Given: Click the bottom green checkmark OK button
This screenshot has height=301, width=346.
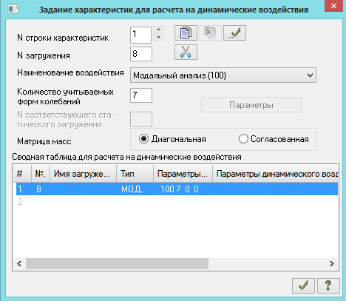Looking at the screenshot, I should [303, 285].
